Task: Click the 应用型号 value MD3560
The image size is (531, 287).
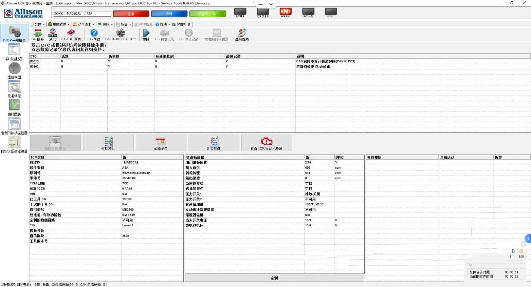Action: point(128,209)
